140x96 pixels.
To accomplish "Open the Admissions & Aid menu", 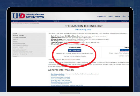I will point(78,21).
